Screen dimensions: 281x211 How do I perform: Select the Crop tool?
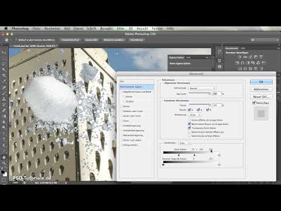[4, 76]
